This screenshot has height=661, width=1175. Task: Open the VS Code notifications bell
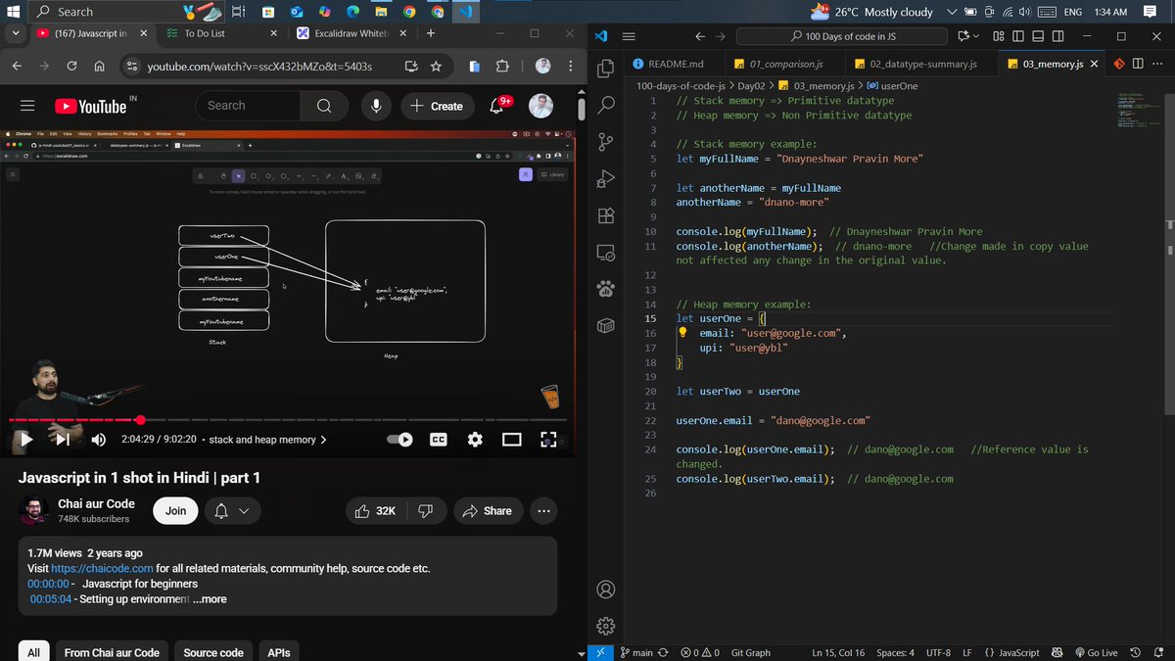coord(1160,652)
